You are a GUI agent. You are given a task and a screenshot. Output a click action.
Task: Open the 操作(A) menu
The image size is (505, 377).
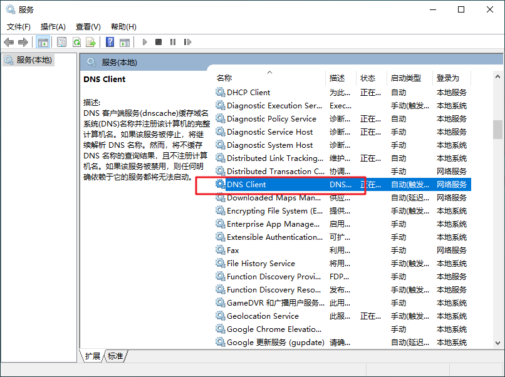point(53,27)
